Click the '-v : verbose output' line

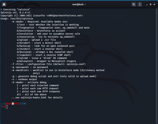pos(27,79)
